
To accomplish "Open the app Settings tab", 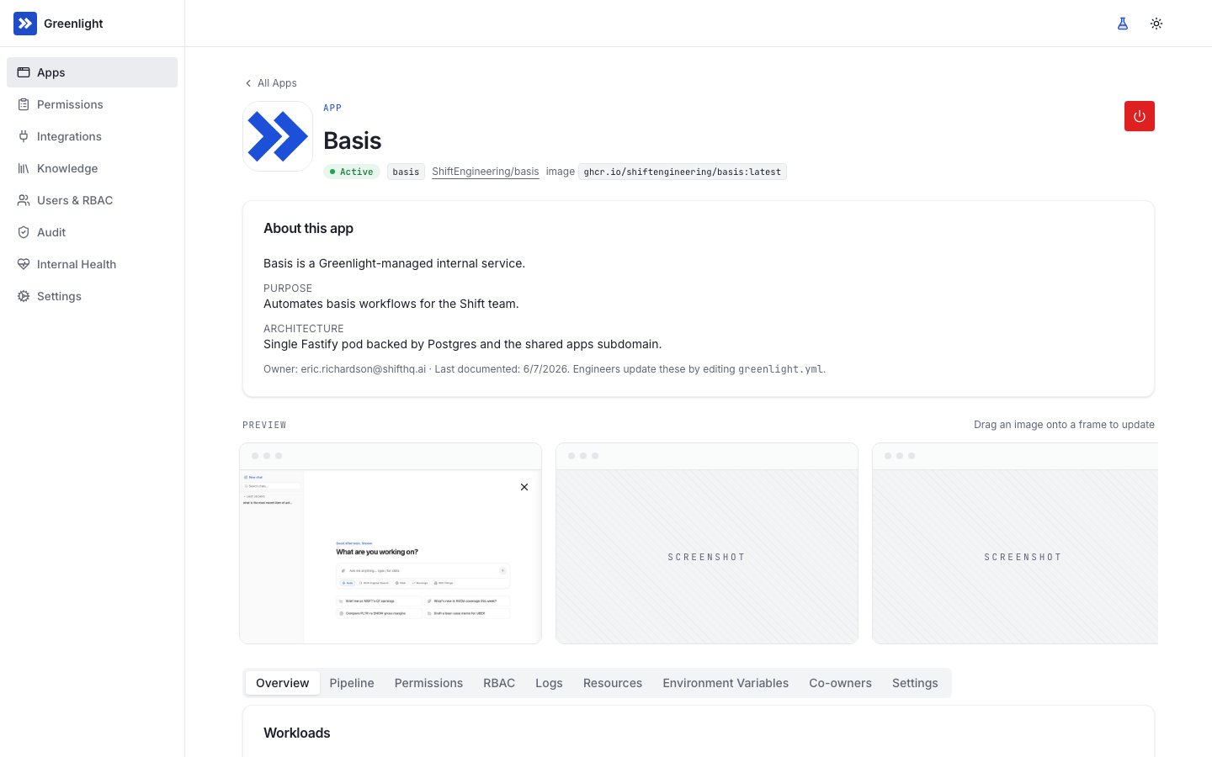I will pyautogui.click(x=915, y=683).
